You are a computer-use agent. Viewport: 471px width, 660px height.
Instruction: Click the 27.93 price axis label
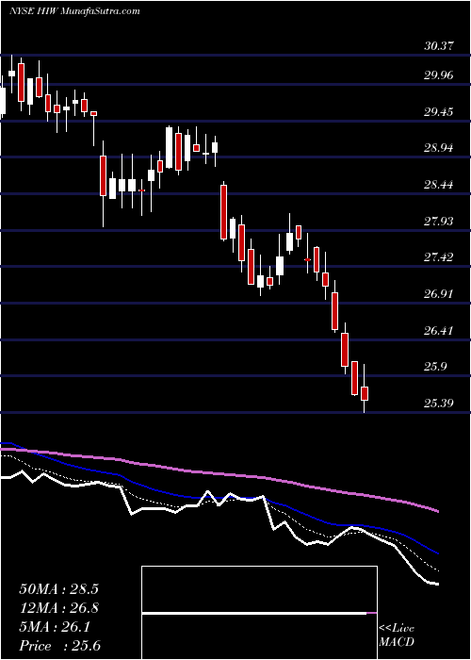click(439, 221)
